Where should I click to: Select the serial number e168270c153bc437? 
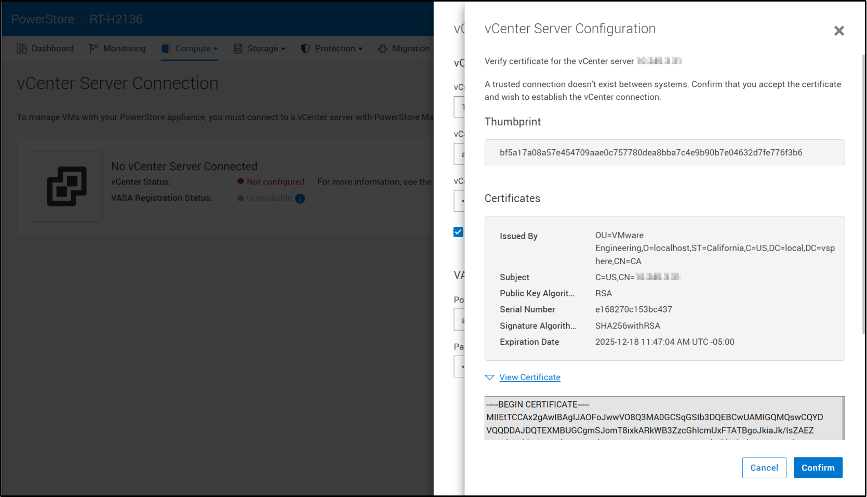(634, 309)
